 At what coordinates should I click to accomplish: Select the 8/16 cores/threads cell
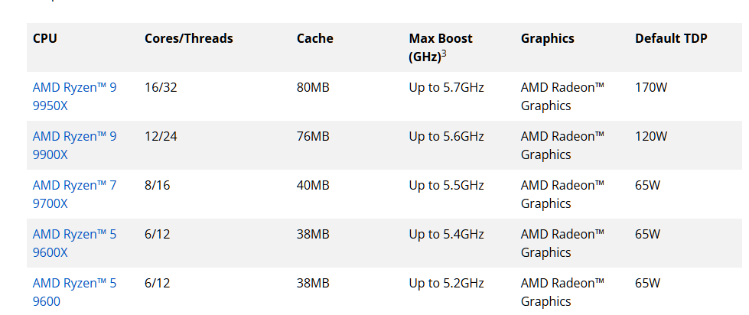pos(157,185)
